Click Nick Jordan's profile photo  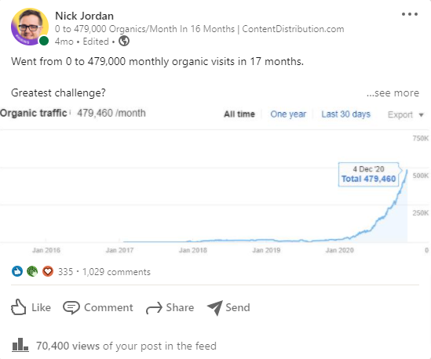pos(30,27)
